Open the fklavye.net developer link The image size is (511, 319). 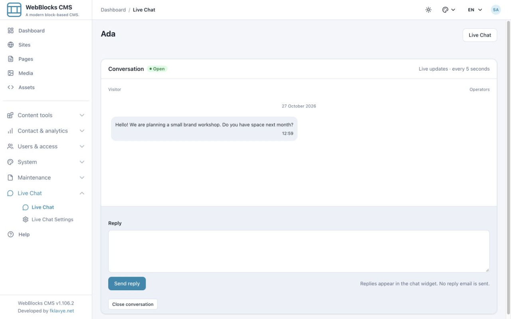click(61, 311)
